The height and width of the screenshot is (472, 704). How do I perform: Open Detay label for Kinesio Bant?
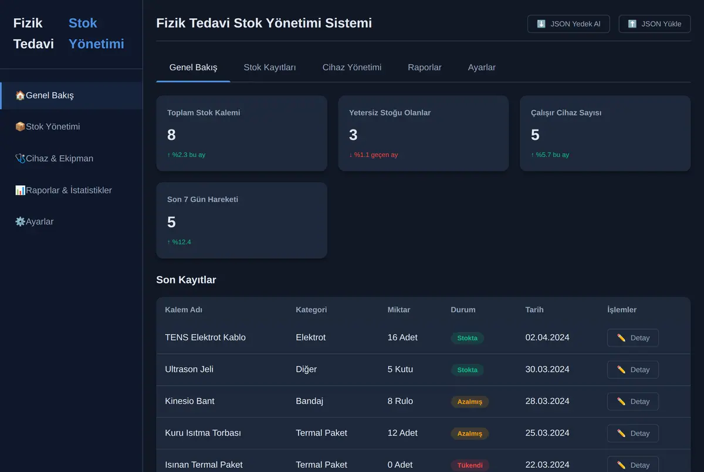click(x=640, y=402)
